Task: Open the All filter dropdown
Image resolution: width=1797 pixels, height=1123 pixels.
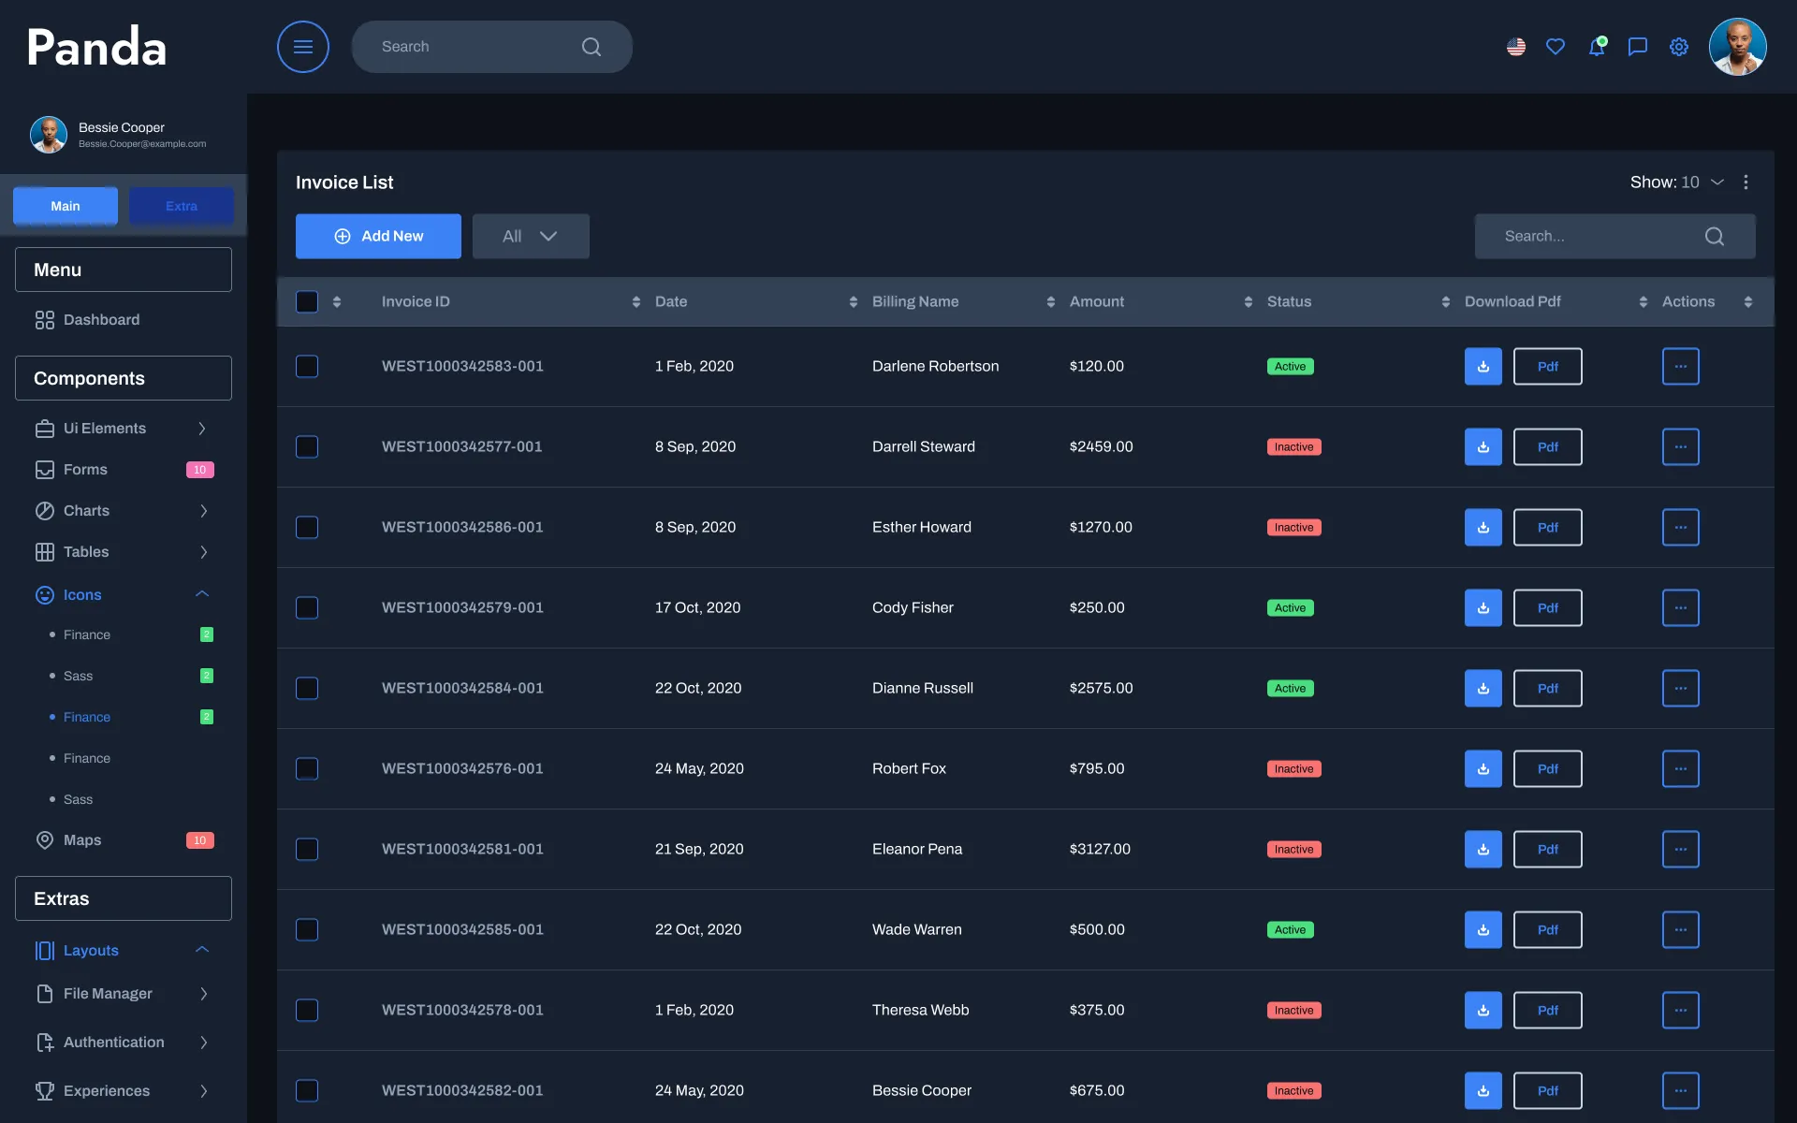Action: (530, 236)
